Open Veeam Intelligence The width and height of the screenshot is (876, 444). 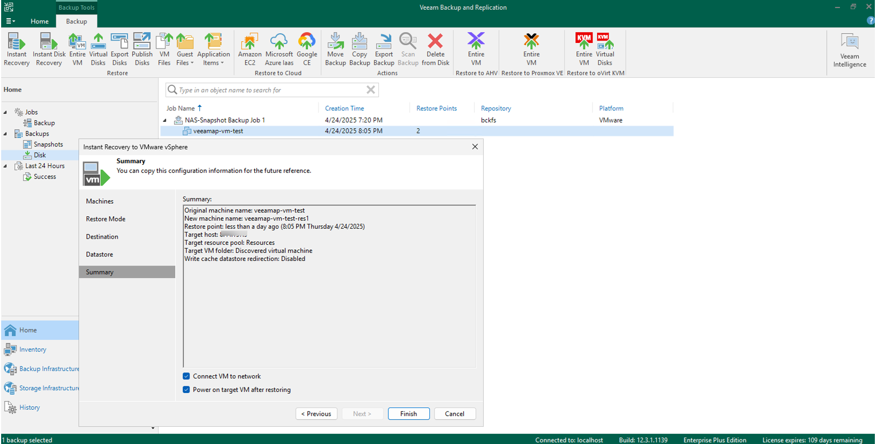coord(850,50)
